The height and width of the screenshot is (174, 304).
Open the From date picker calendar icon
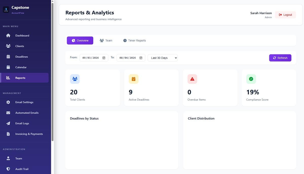(x=104, y=58)
